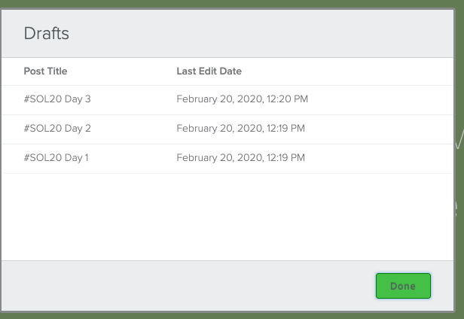The image size is (464, 319).
Task: Click the Day 2 row's 12:19 PM date
Action: coord(240,129)
